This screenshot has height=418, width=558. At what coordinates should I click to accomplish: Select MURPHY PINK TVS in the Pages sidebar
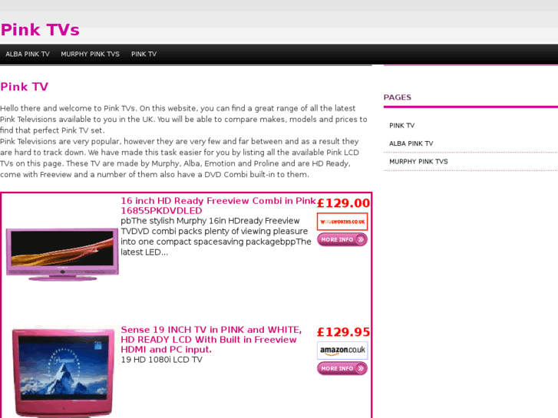[x=418, y=162]
